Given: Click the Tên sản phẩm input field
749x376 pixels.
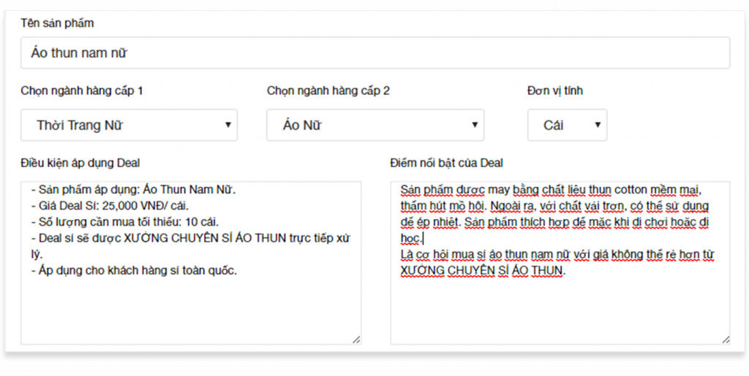Looking at the screenshot, I should pyautogui.click(x=375, y=53).
